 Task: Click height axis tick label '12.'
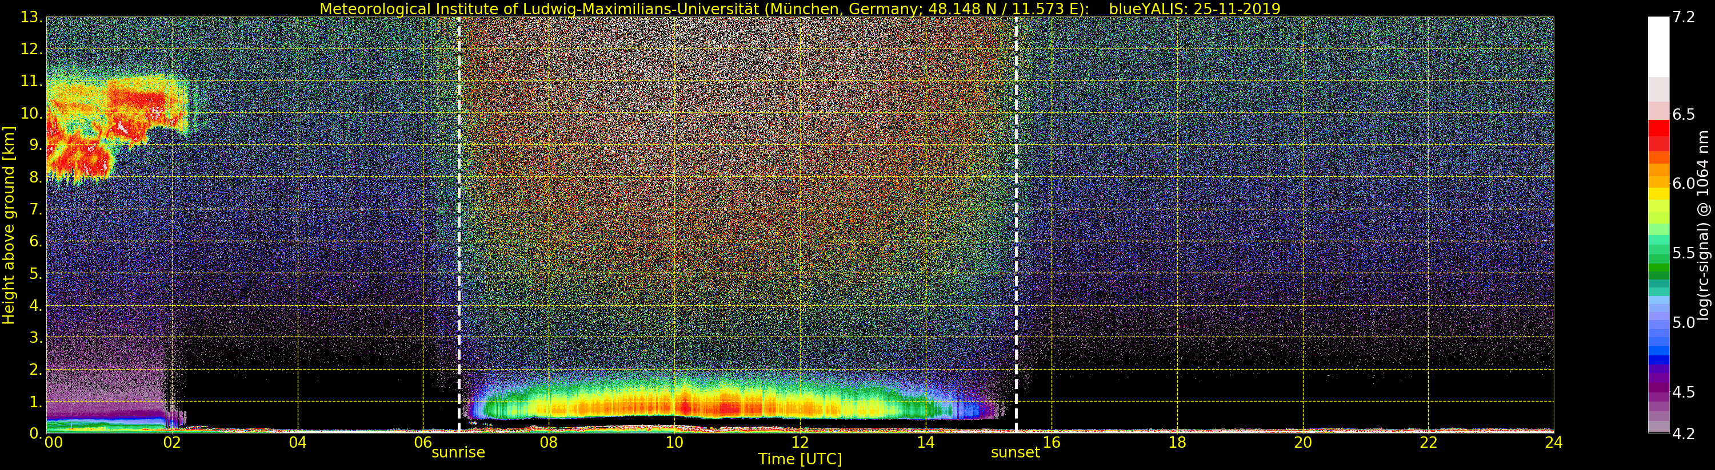31,49
